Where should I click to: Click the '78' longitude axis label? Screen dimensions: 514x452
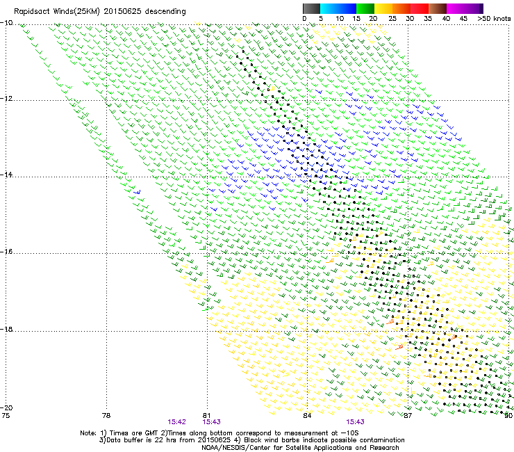106,416
